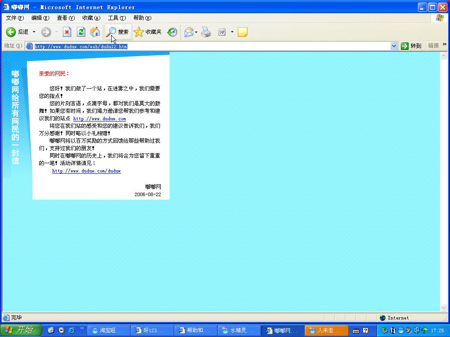Viewport: 450px width, 337px height.
Task: Open the History clock icon
Action: [x=172, y=32]
